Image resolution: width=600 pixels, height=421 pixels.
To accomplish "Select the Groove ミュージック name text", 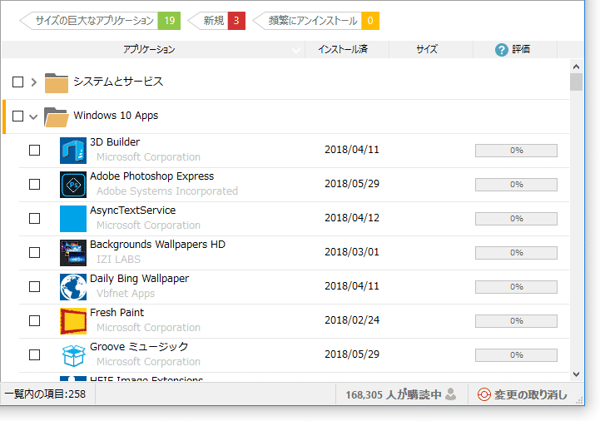I will pyautogui.click(x=139, y=346).
